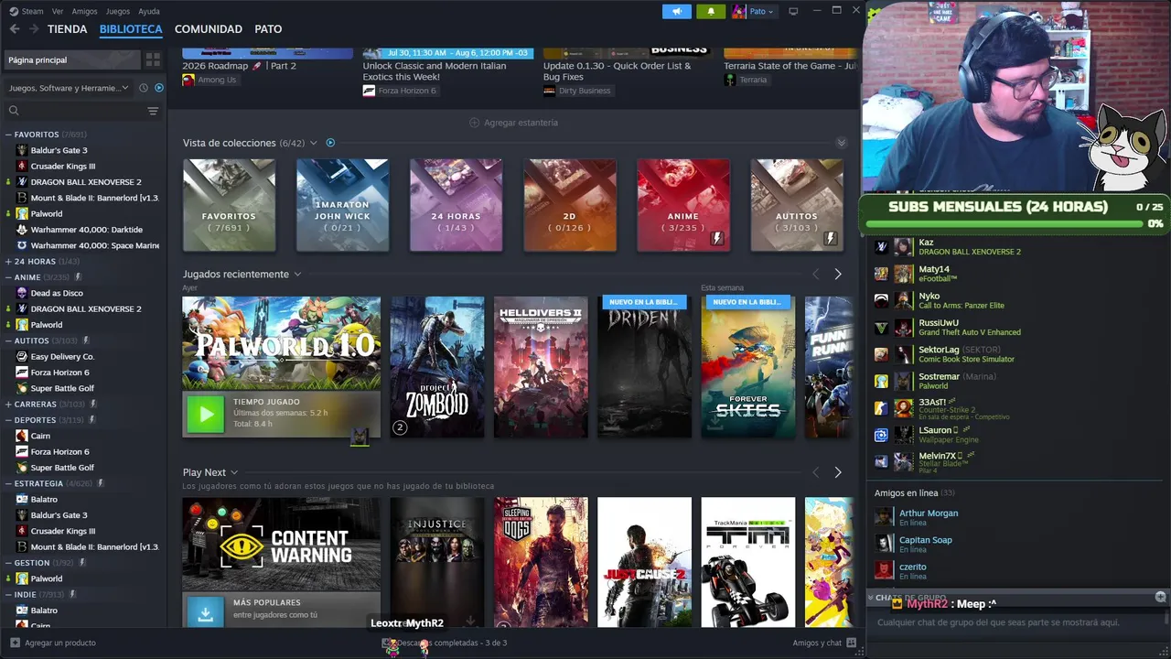Open Jugados recientemente shelf dropdown
Image resolution: width=1171 pixels, height=659 pixels.
297,275
